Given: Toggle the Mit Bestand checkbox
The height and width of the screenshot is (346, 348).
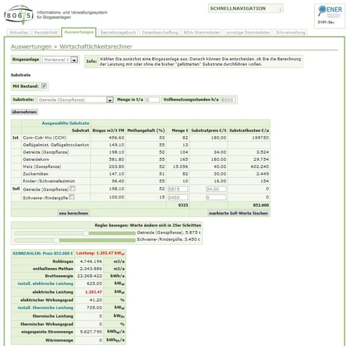Looking at the screenshot, I should 44,86.
